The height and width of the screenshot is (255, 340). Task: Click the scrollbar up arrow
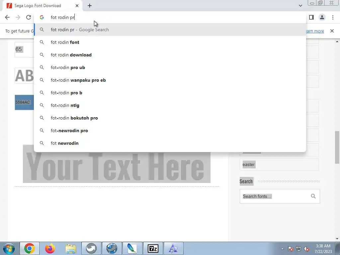coord(337,42)
